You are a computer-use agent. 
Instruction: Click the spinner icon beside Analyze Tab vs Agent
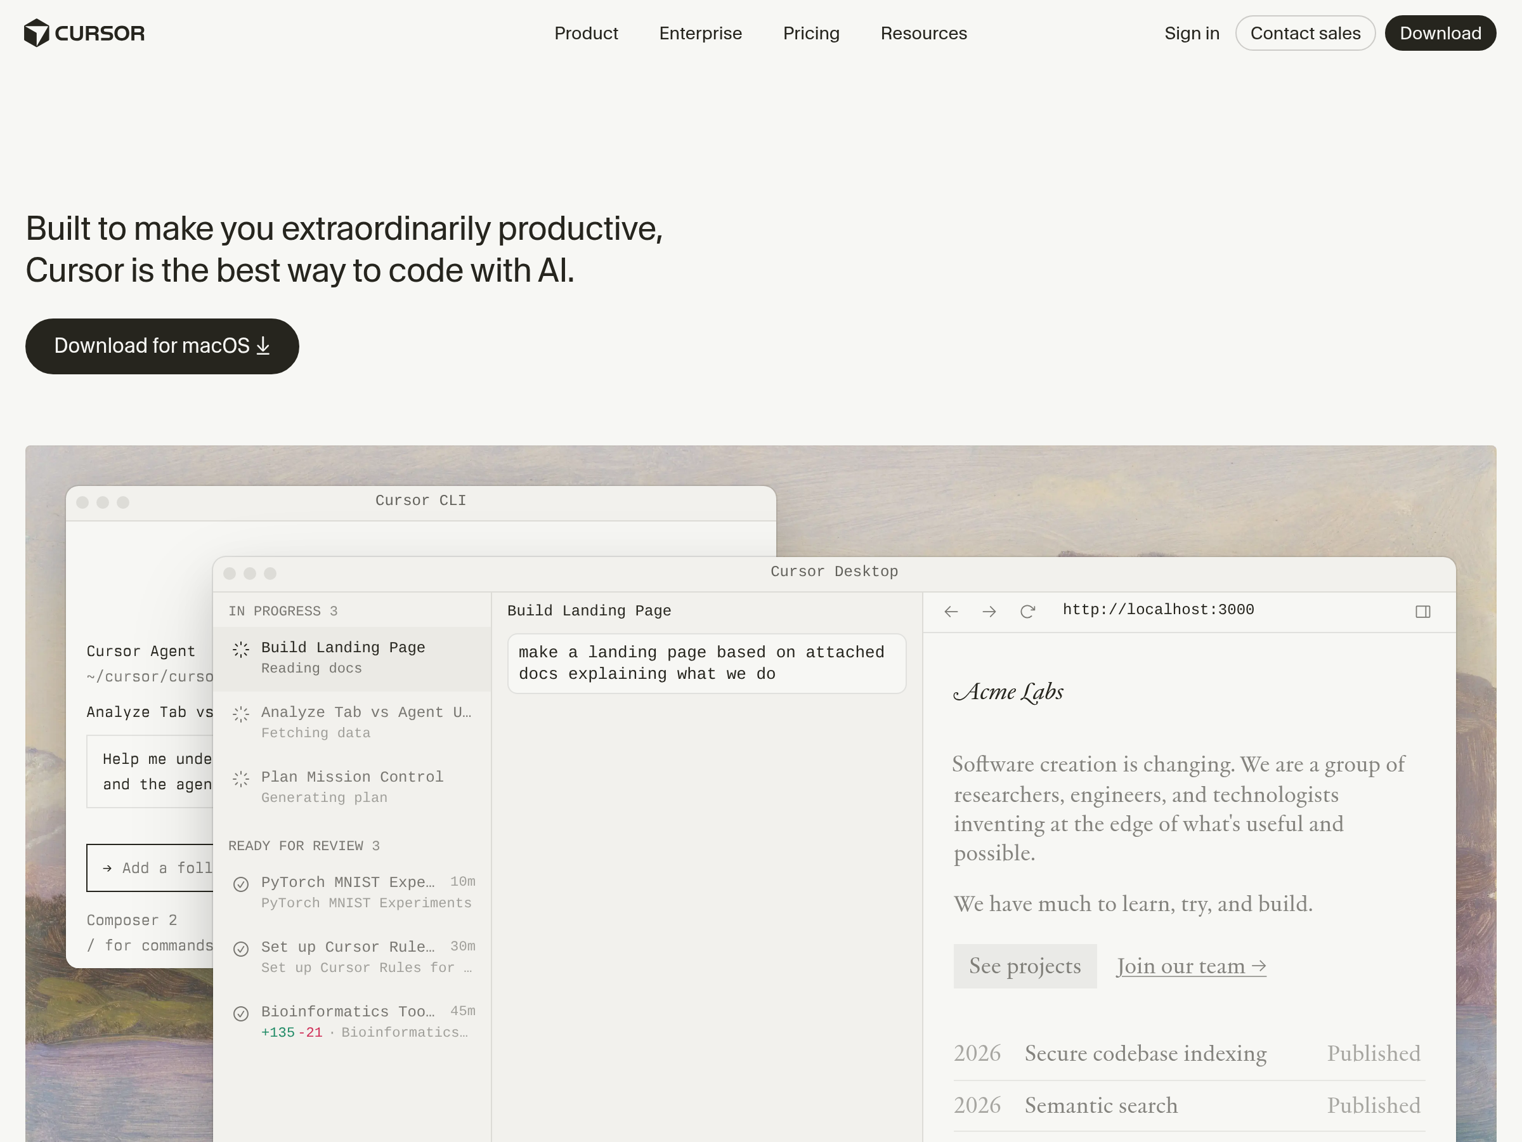point(240,714)
